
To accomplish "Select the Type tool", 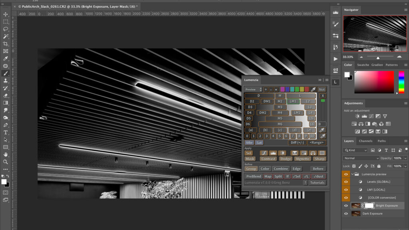I will coord(6,132).
